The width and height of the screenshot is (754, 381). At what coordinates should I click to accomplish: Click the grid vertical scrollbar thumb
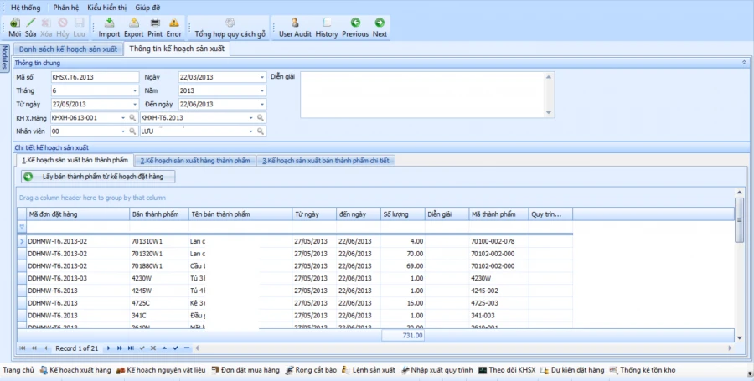pos(739,220)
